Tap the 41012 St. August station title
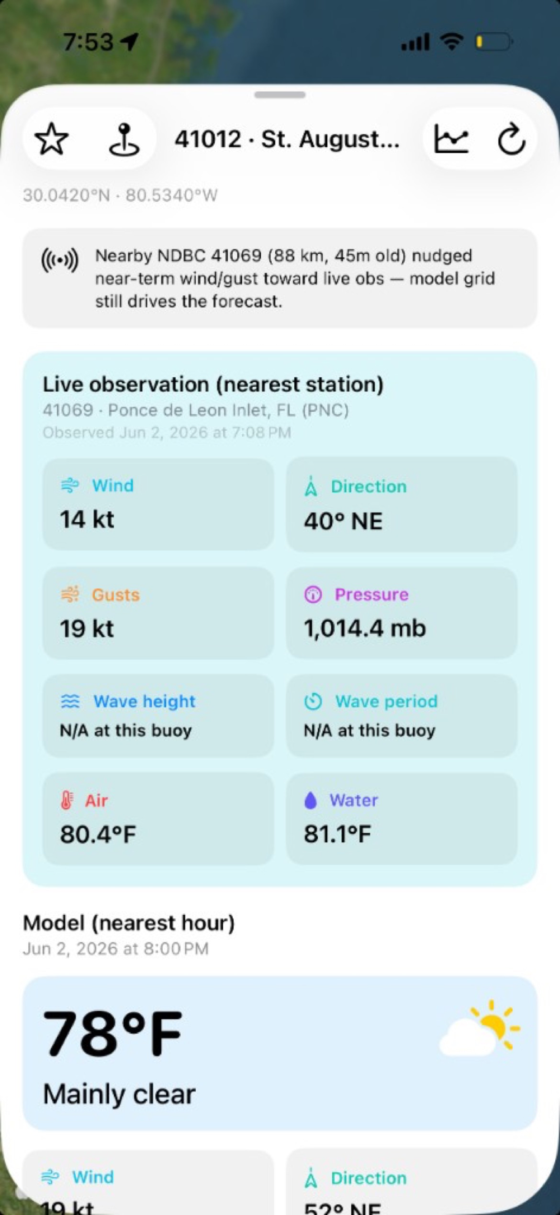560x1215 pixels. pos(287,139)
